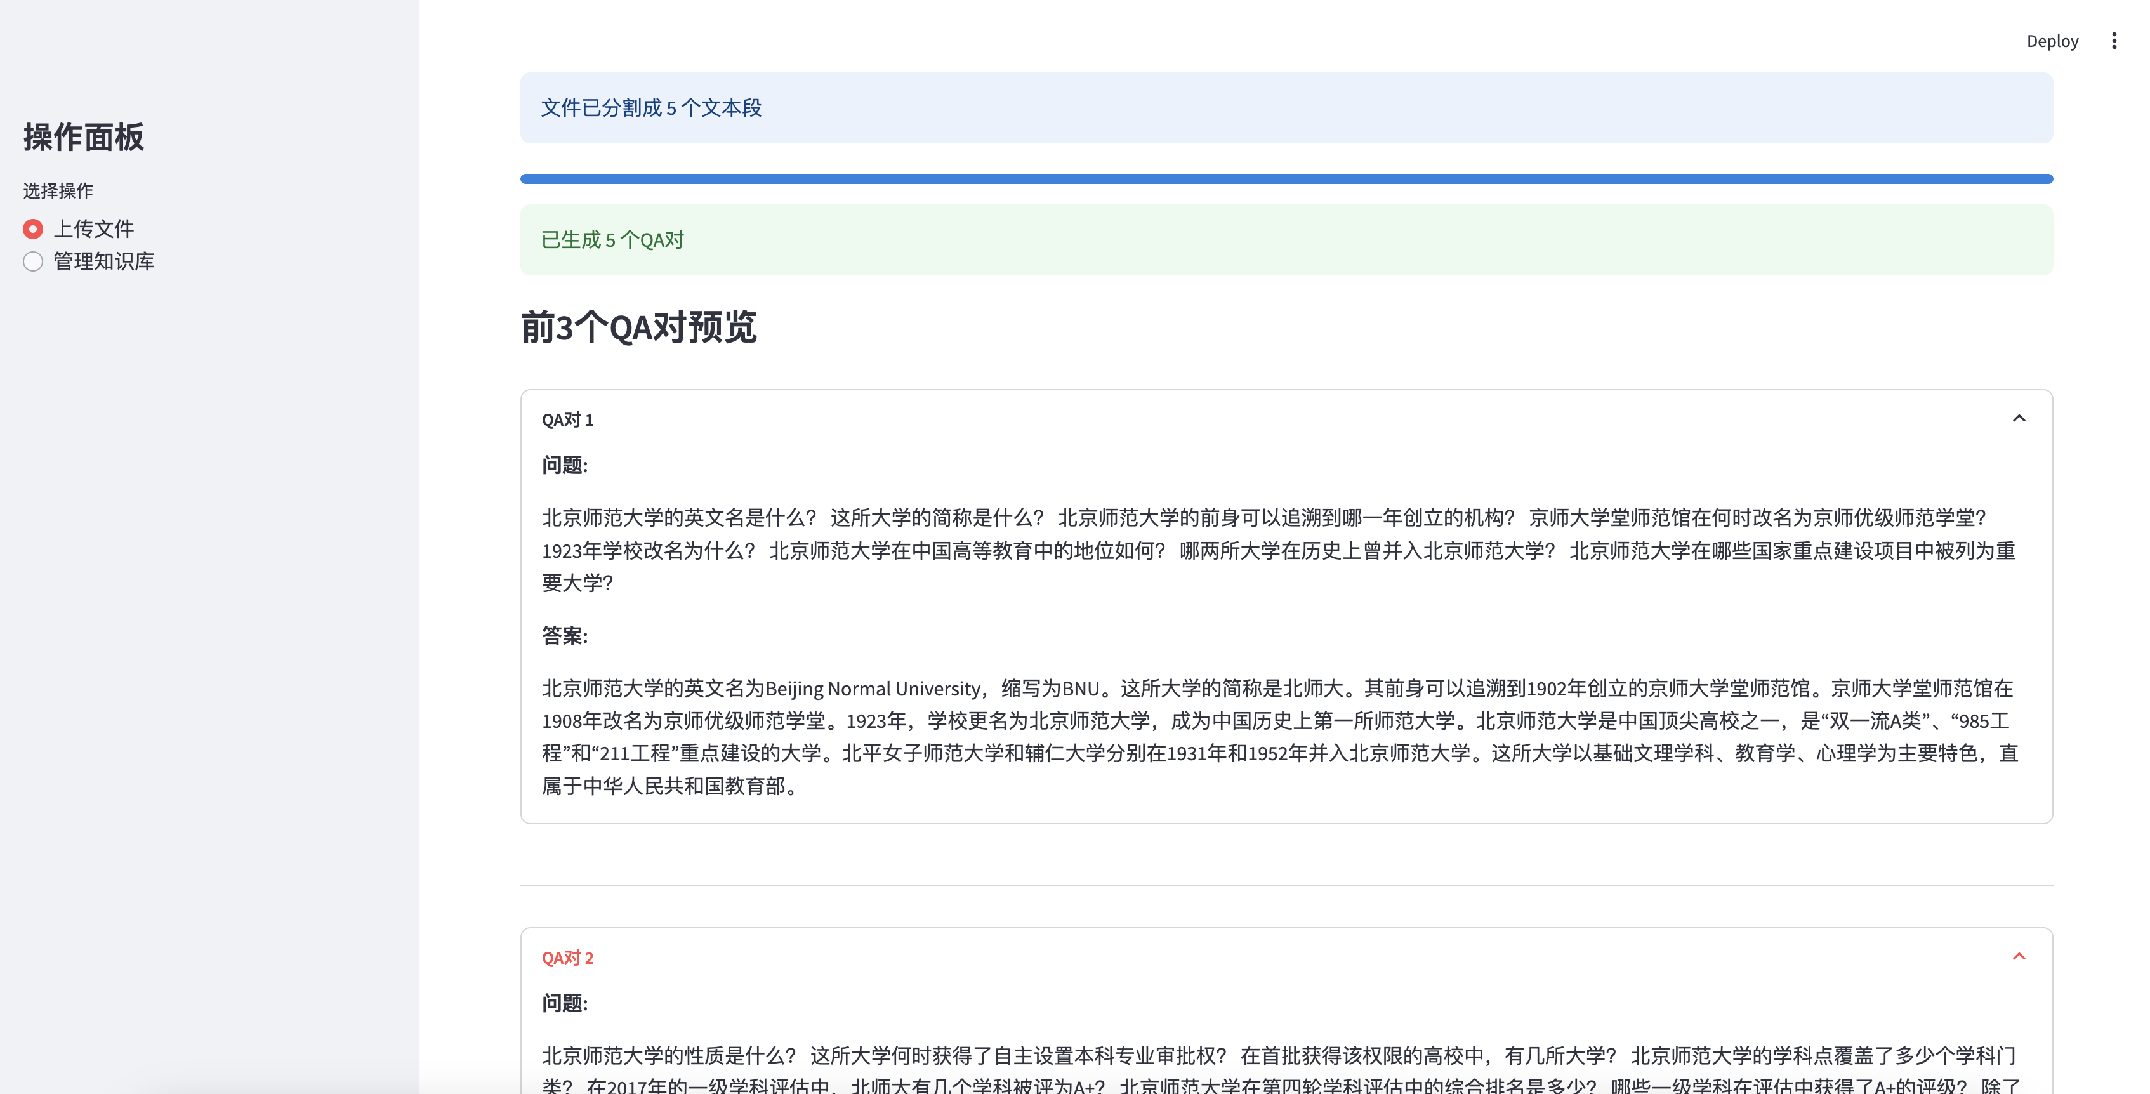Screen dimensions: 2150x1094
Task: Toggle the red QA对 2 expander title
Action: [567, 958]
